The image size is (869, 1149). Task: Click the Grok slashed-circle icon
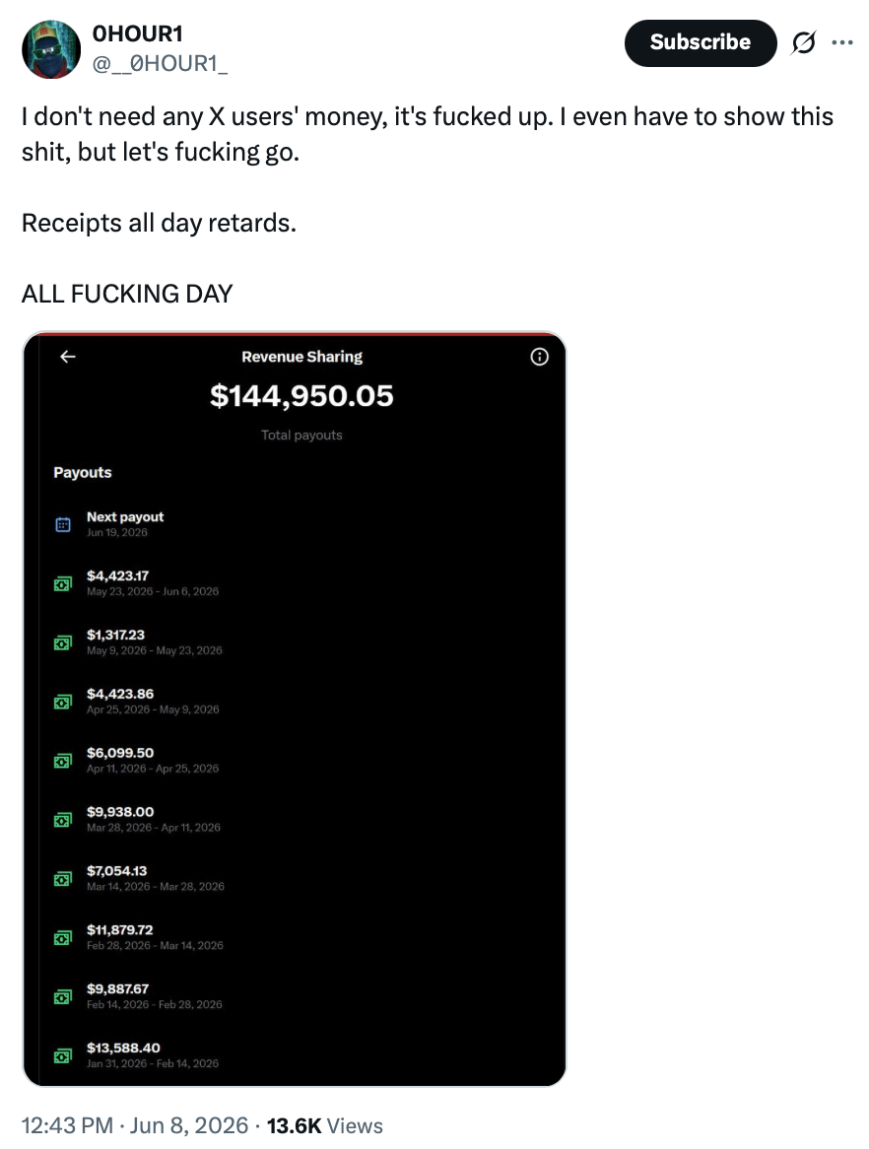pyautogui.click(x=803, y=43)
